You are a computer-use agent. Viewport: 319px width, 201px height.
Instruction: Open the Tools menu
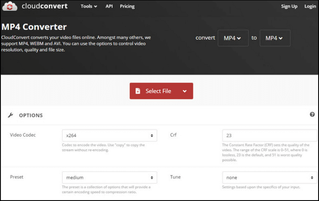[89, 6]
